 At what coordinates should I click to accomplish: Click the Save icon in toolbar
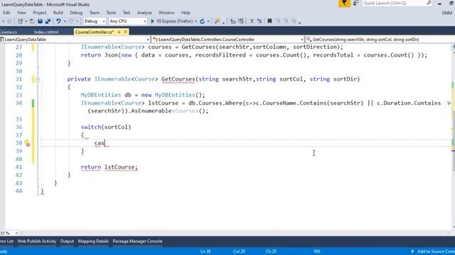click(40, 21)
